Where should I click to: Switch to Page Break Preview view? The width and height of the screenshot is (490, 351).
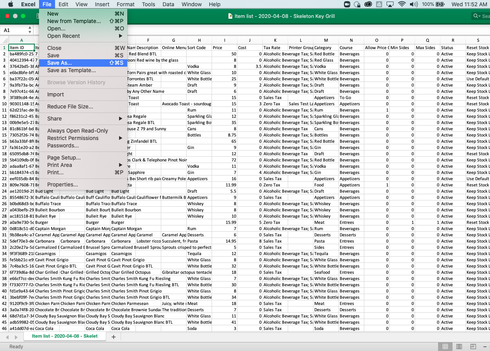(x=473, y=346)
